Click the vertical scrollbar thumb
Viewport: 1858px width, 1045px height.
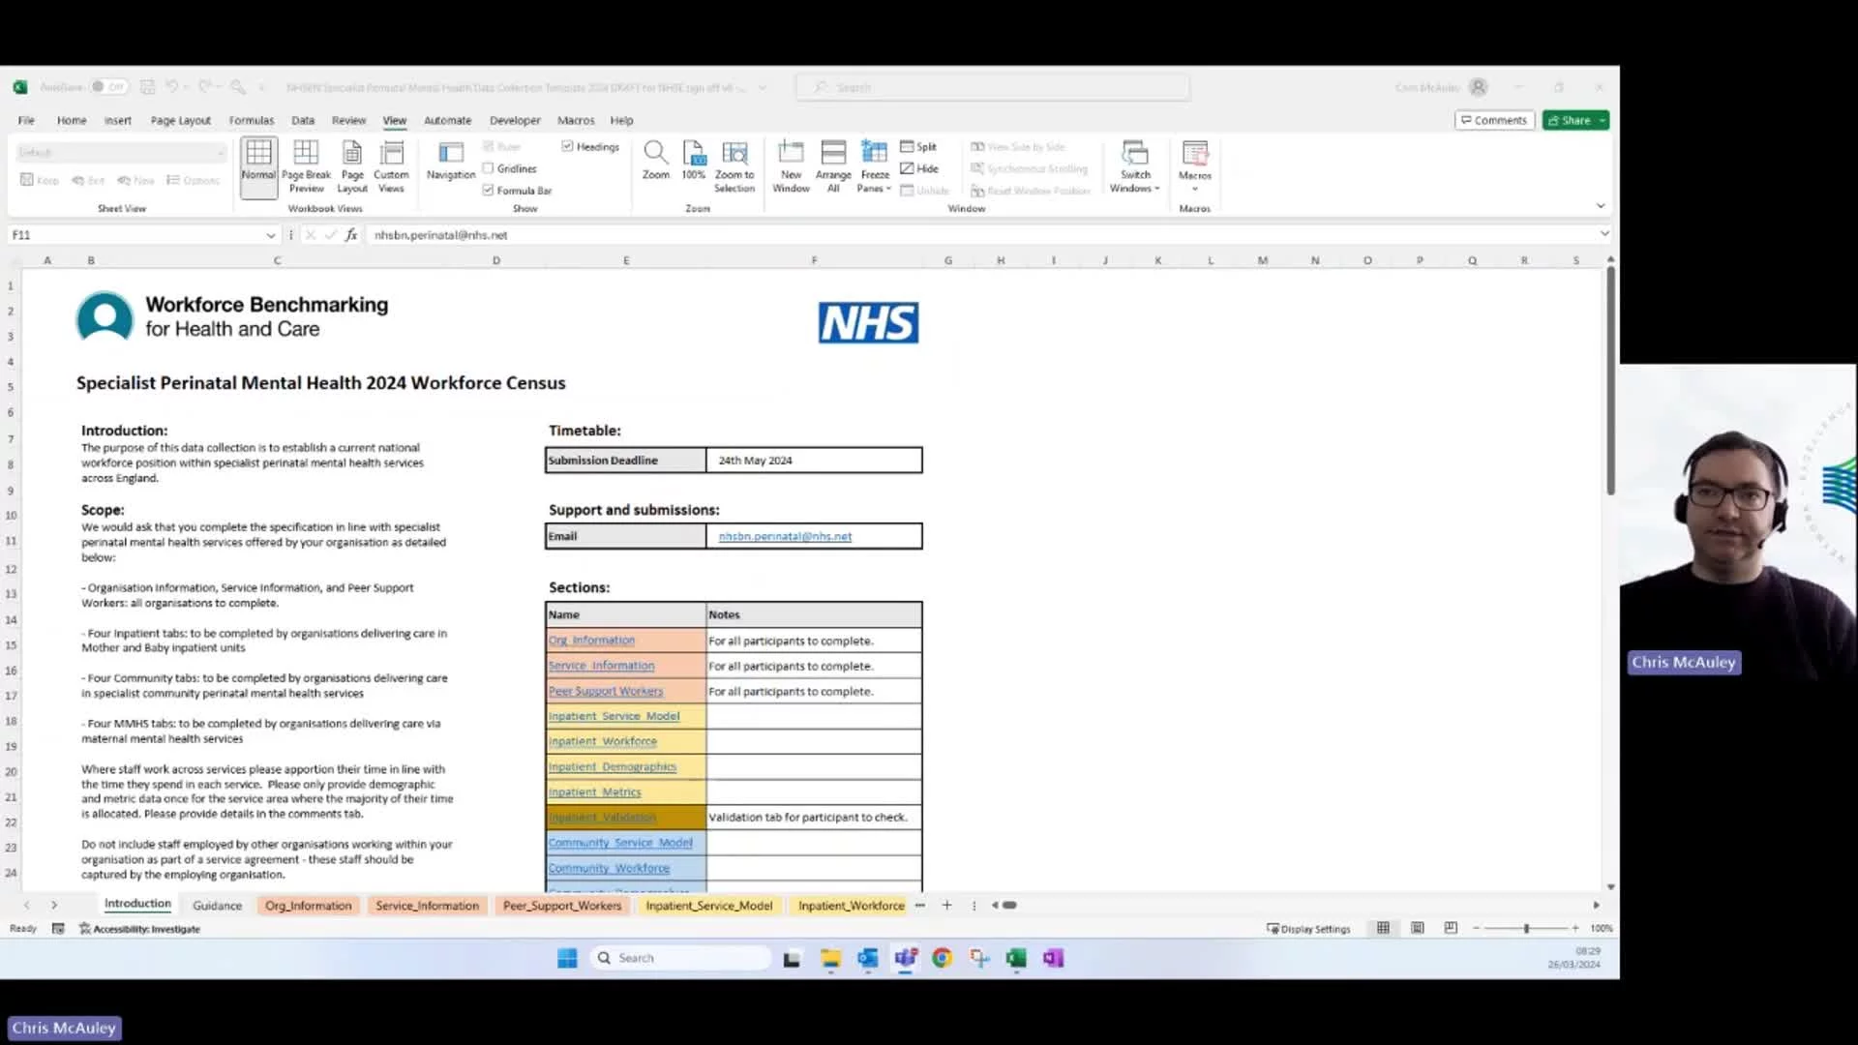point(1610,380)
